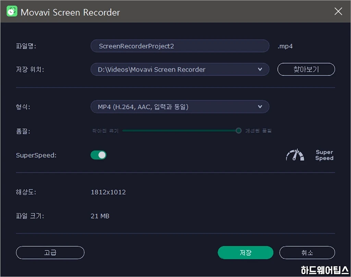
Task: Click the 품질 label
Action: pos(23,131)
